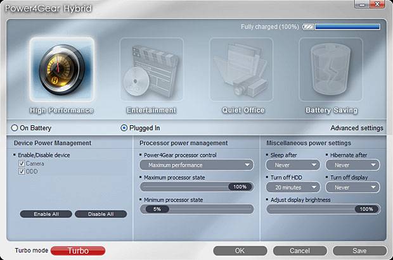Select the Battery Saving icon
This screenshot has width=393, height=260.
click(331, 70)
